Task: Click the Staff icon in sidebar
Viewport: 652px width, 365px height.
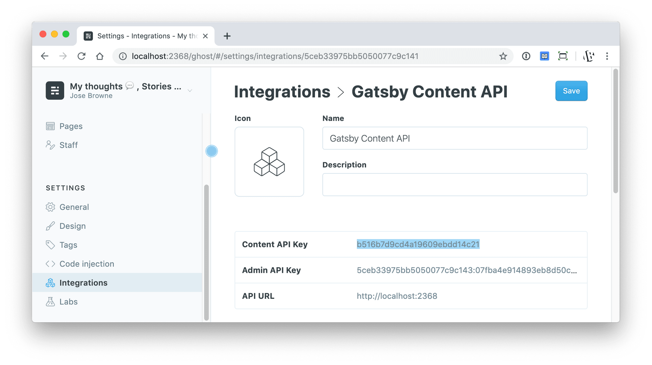Action: [x=51, y=145]
